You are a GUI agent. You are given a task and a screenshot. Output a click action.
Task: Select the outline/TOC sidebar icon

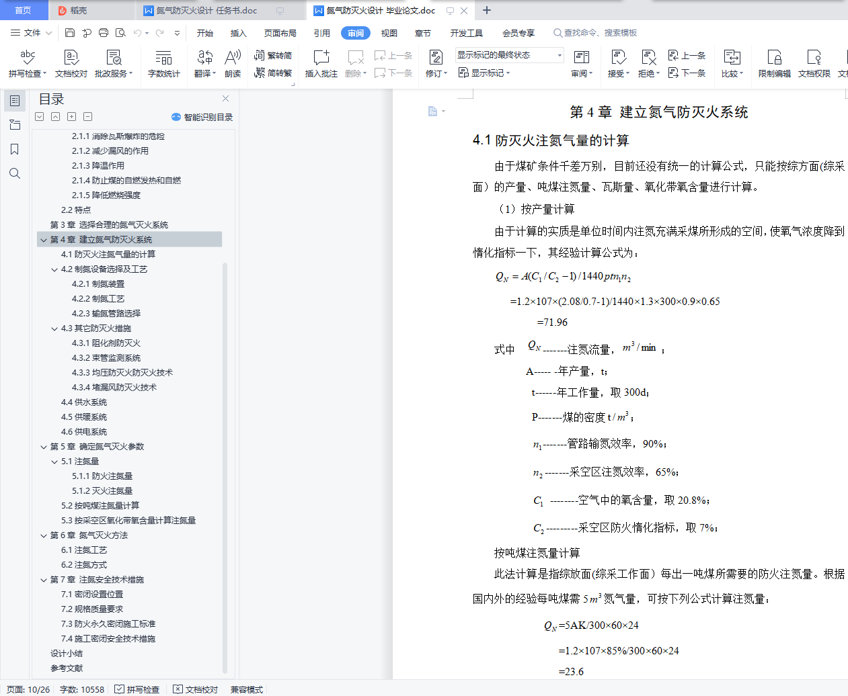click(x=15, y=101)
